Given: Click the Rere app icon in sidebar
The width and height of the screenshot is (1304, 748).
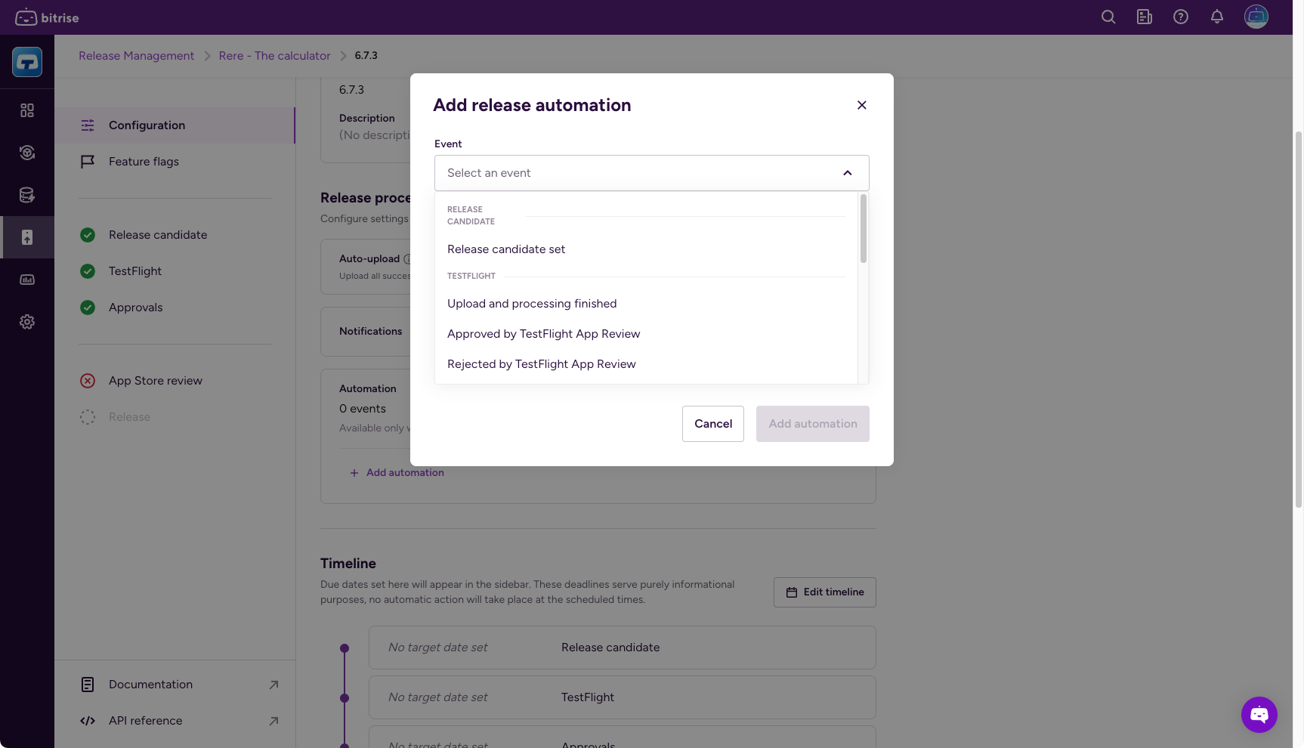Looking at the screenshot, I should click(x=27, y=62).
